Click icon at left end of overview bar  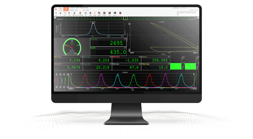pyautogui.click(x=55, y=18)
